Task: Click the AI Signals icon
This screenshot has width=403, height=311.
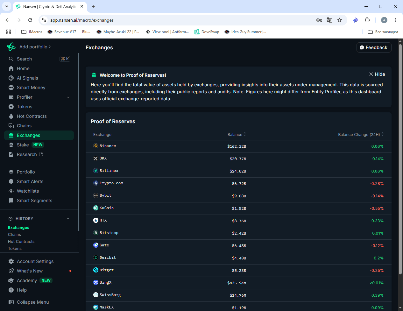Action: (11, 78)
